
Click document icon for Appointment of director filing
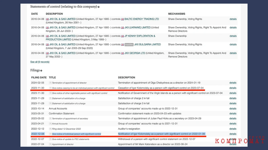click(50, 144)
